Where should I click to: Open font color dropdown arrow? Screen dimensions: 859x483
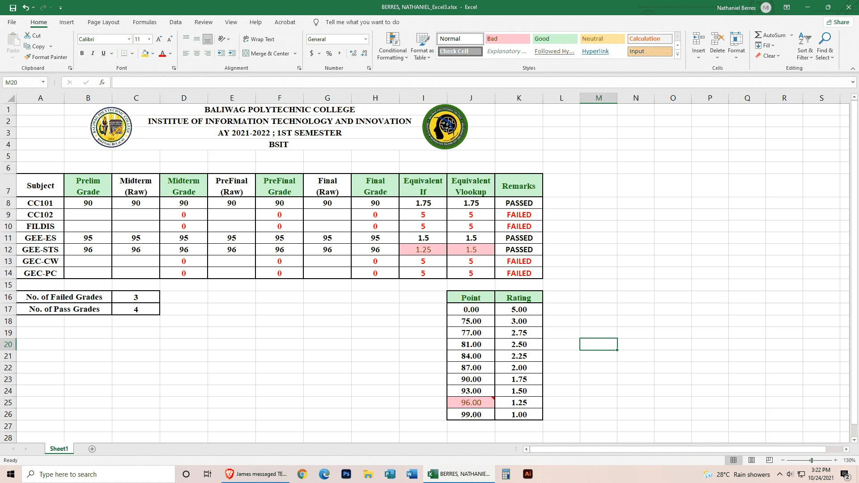click(x=170, y=53)
